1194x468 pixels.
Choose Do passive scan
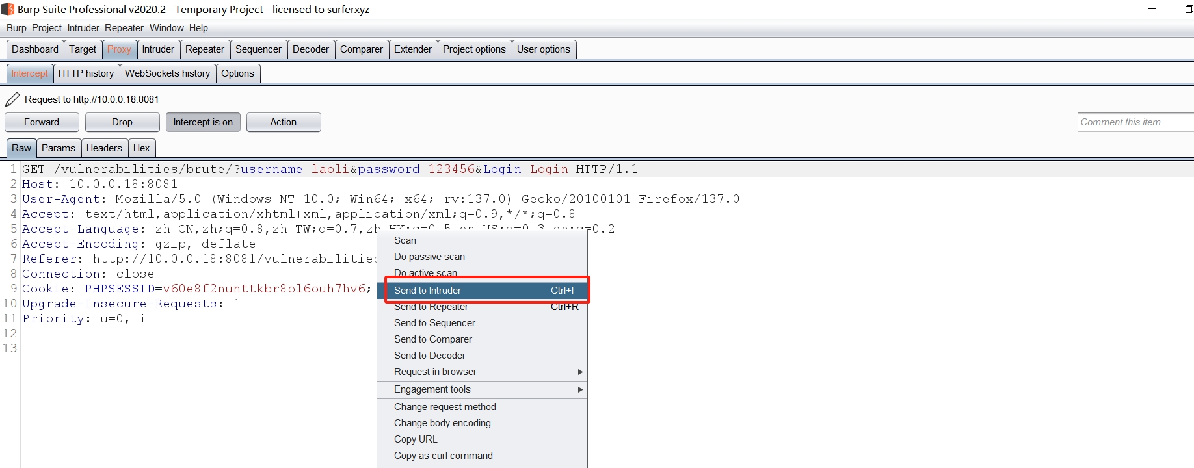pos(482,257)
